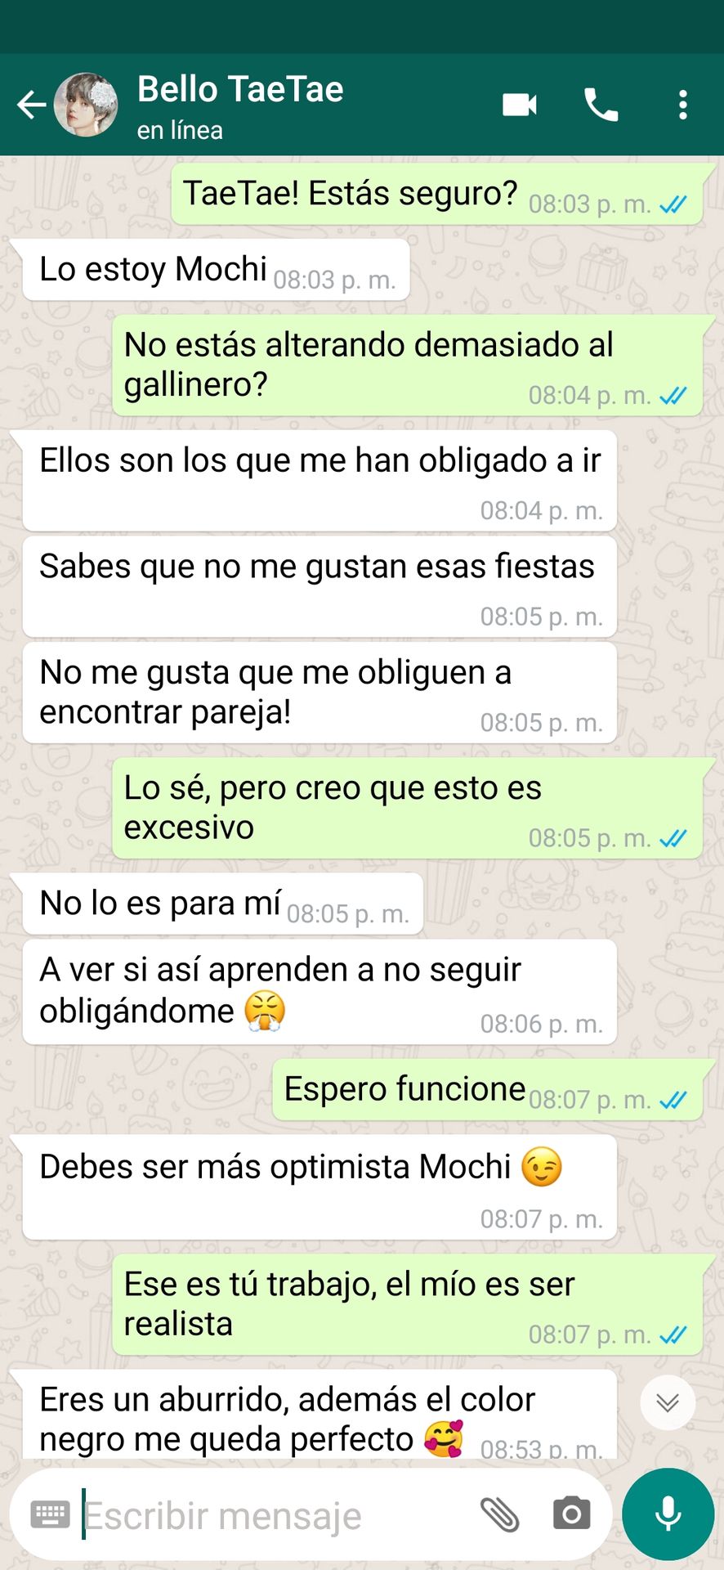
Task: Go back using the arrow icon
Action: pos(32,105)
